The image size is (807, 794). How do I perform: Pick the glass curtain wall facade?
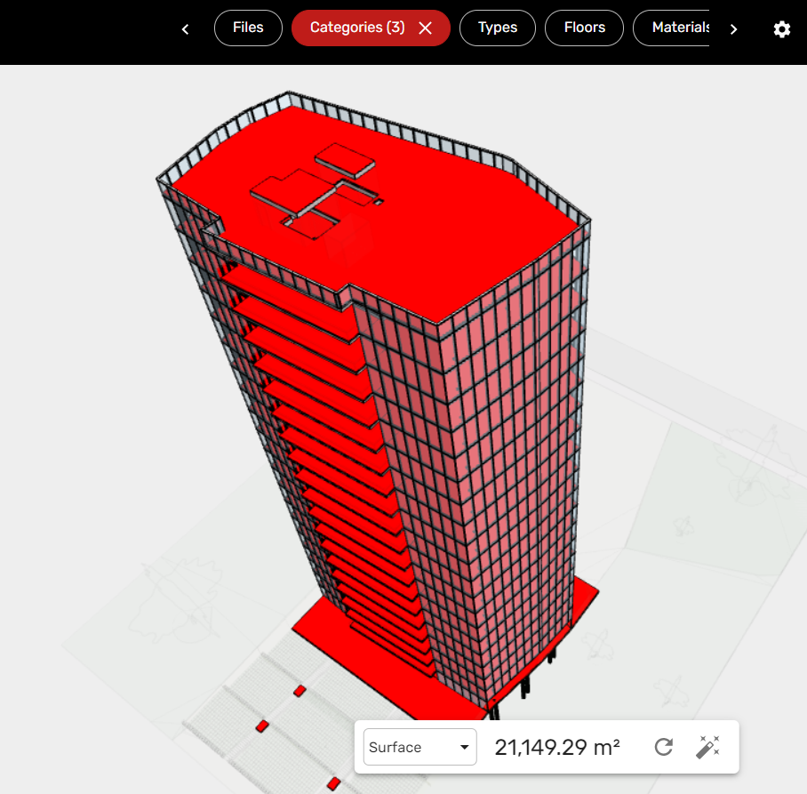(x=480, y=462)
